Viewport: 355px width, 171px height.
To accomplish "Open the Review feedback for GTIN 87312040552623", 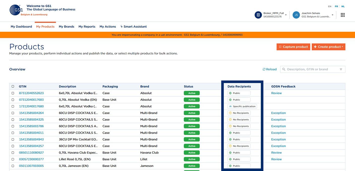I will click(x=276, y=93).
